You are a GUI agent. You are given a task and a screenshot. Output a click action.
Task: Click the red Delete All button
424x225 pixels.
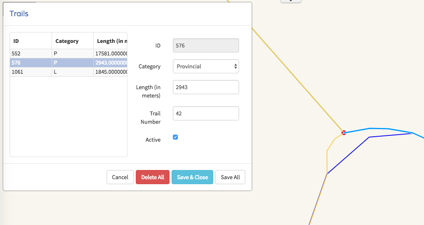coord(152,177)
